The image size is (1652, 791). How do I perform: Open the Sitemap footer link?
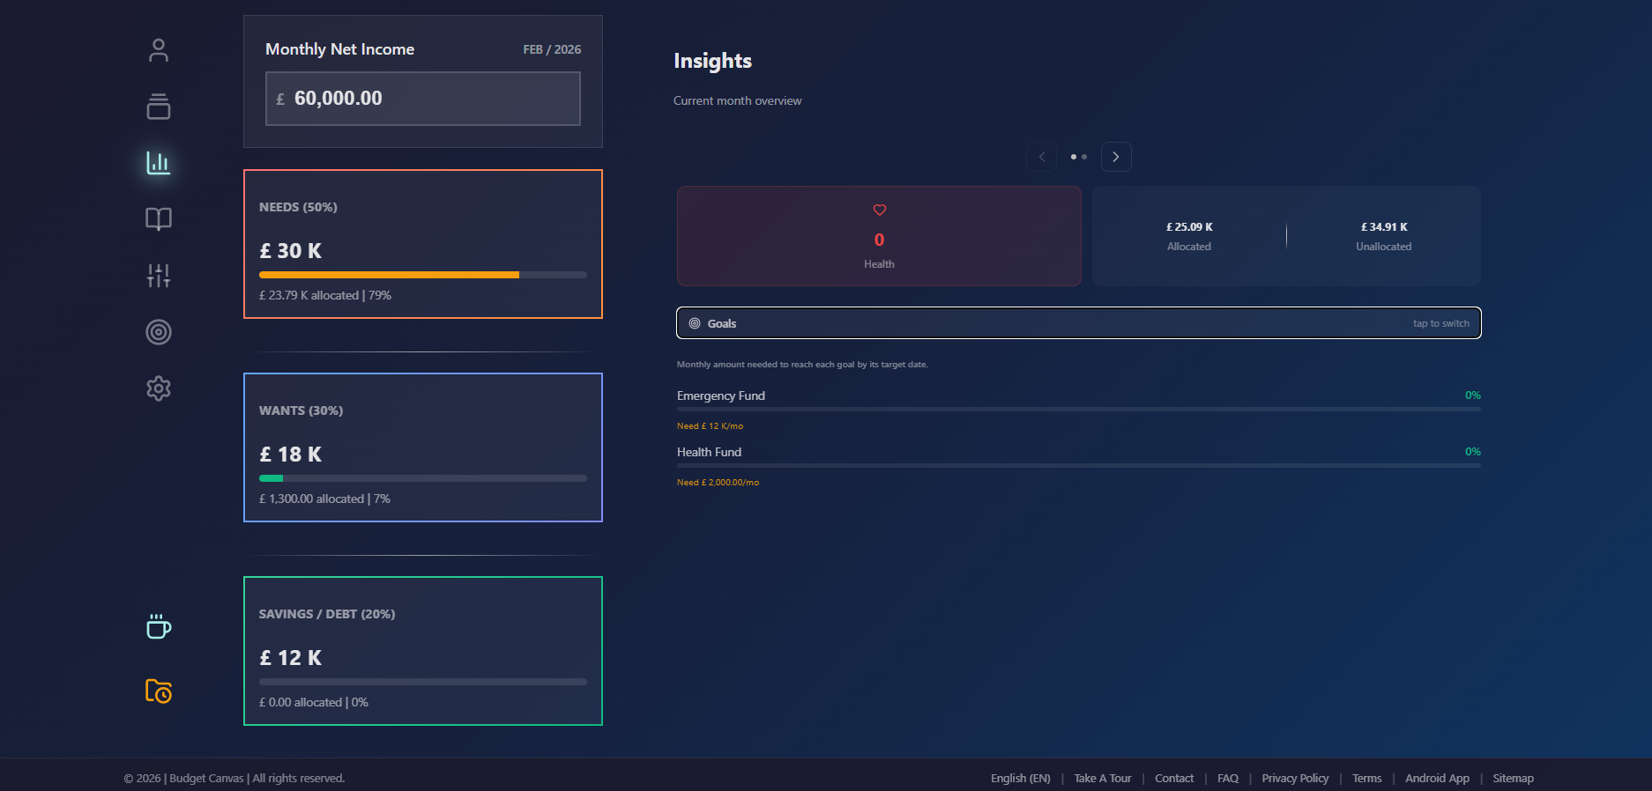point(1513,778)
